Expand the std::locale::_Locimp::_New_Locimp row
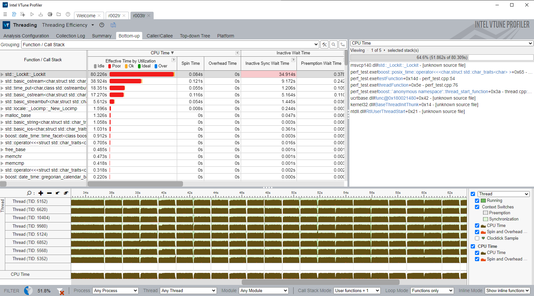Viewport: 534px width, 296px height. [x=2, y=108]
